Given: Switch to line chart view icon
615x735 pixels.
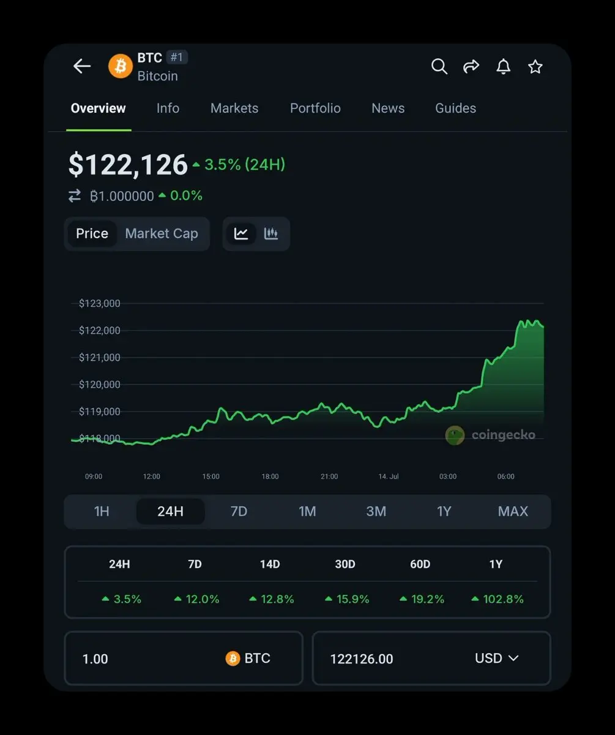Looking at the screenshot, I should pyautogui.click(x=241, y=233).
